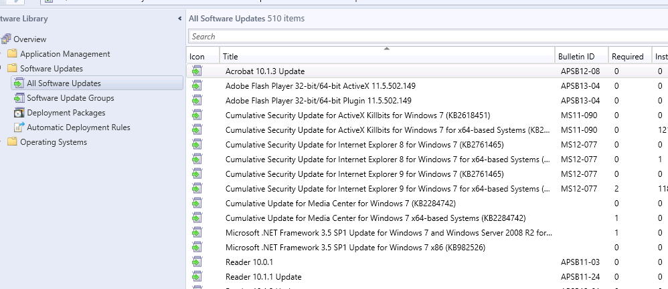Screen dimensions: 668x289
Task: Click update icon for Flash Player ActiveX row
Action: coord(196,86)
